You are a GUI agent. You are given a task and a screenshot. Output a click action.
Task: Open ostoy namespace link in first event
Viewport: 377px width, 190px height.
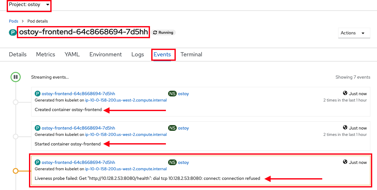click(x=183, y=94)
